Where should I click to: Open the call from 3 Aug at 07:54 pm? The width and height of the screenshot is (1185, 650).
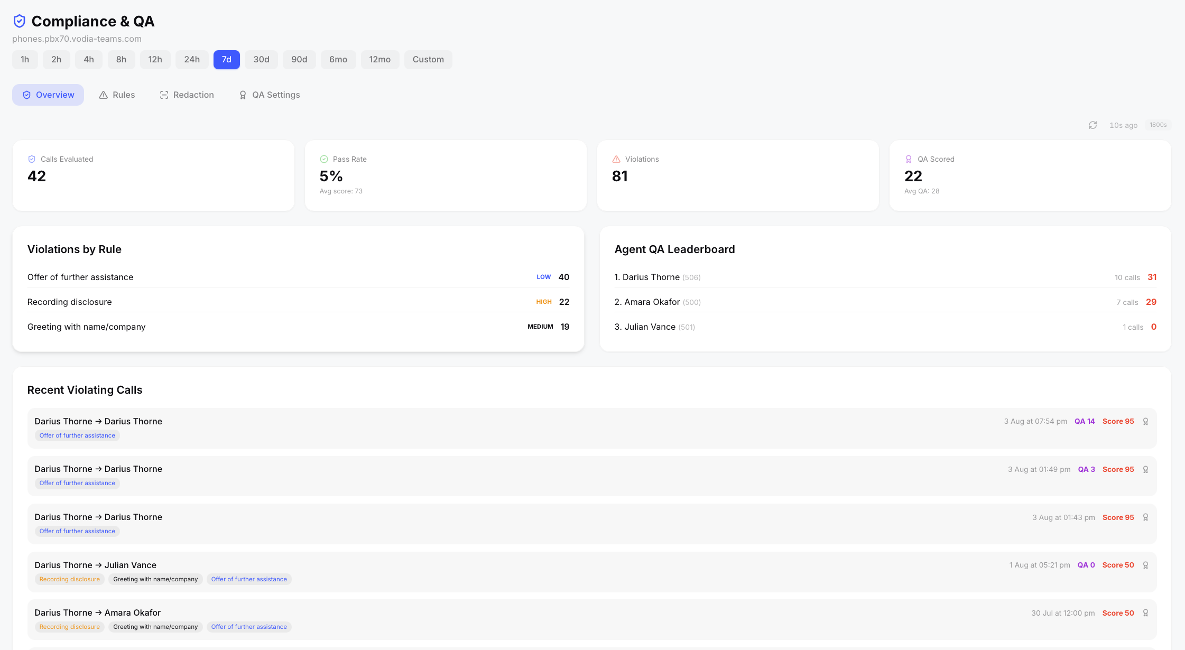[592, 428]
